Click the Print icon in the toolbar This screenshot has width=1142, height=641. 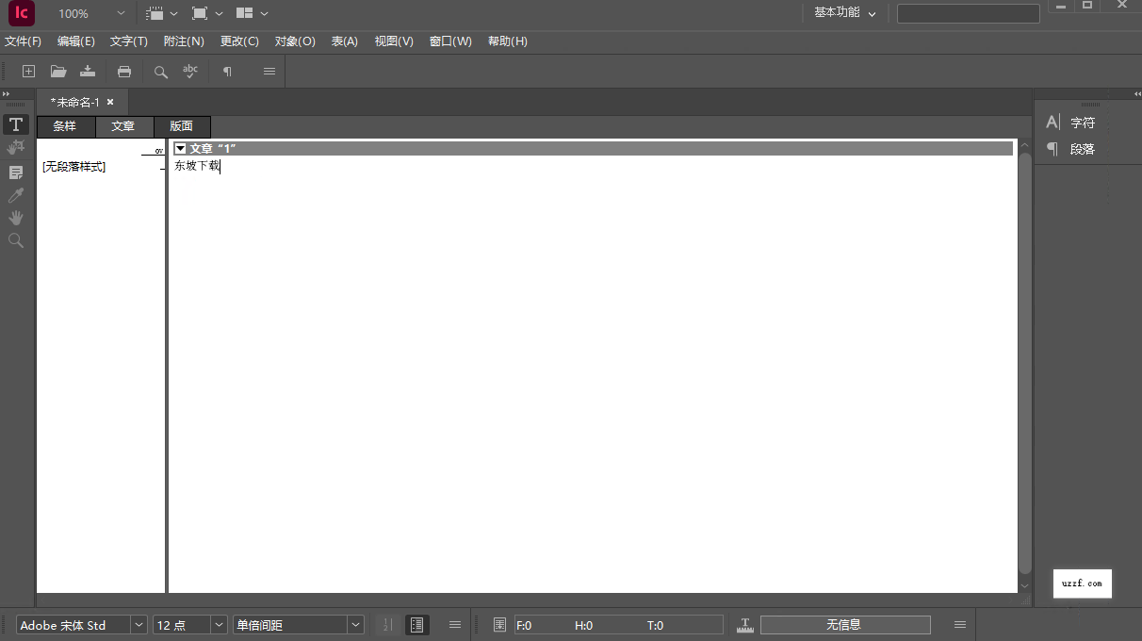pos(123,71)
